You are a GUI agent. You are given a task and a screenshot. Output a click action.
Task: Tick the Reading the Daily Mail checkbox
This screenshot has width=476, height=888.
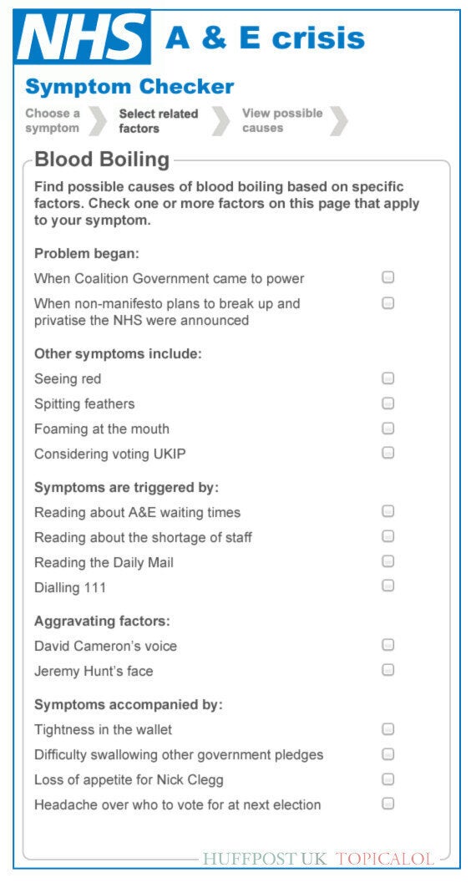click(387, 561)
